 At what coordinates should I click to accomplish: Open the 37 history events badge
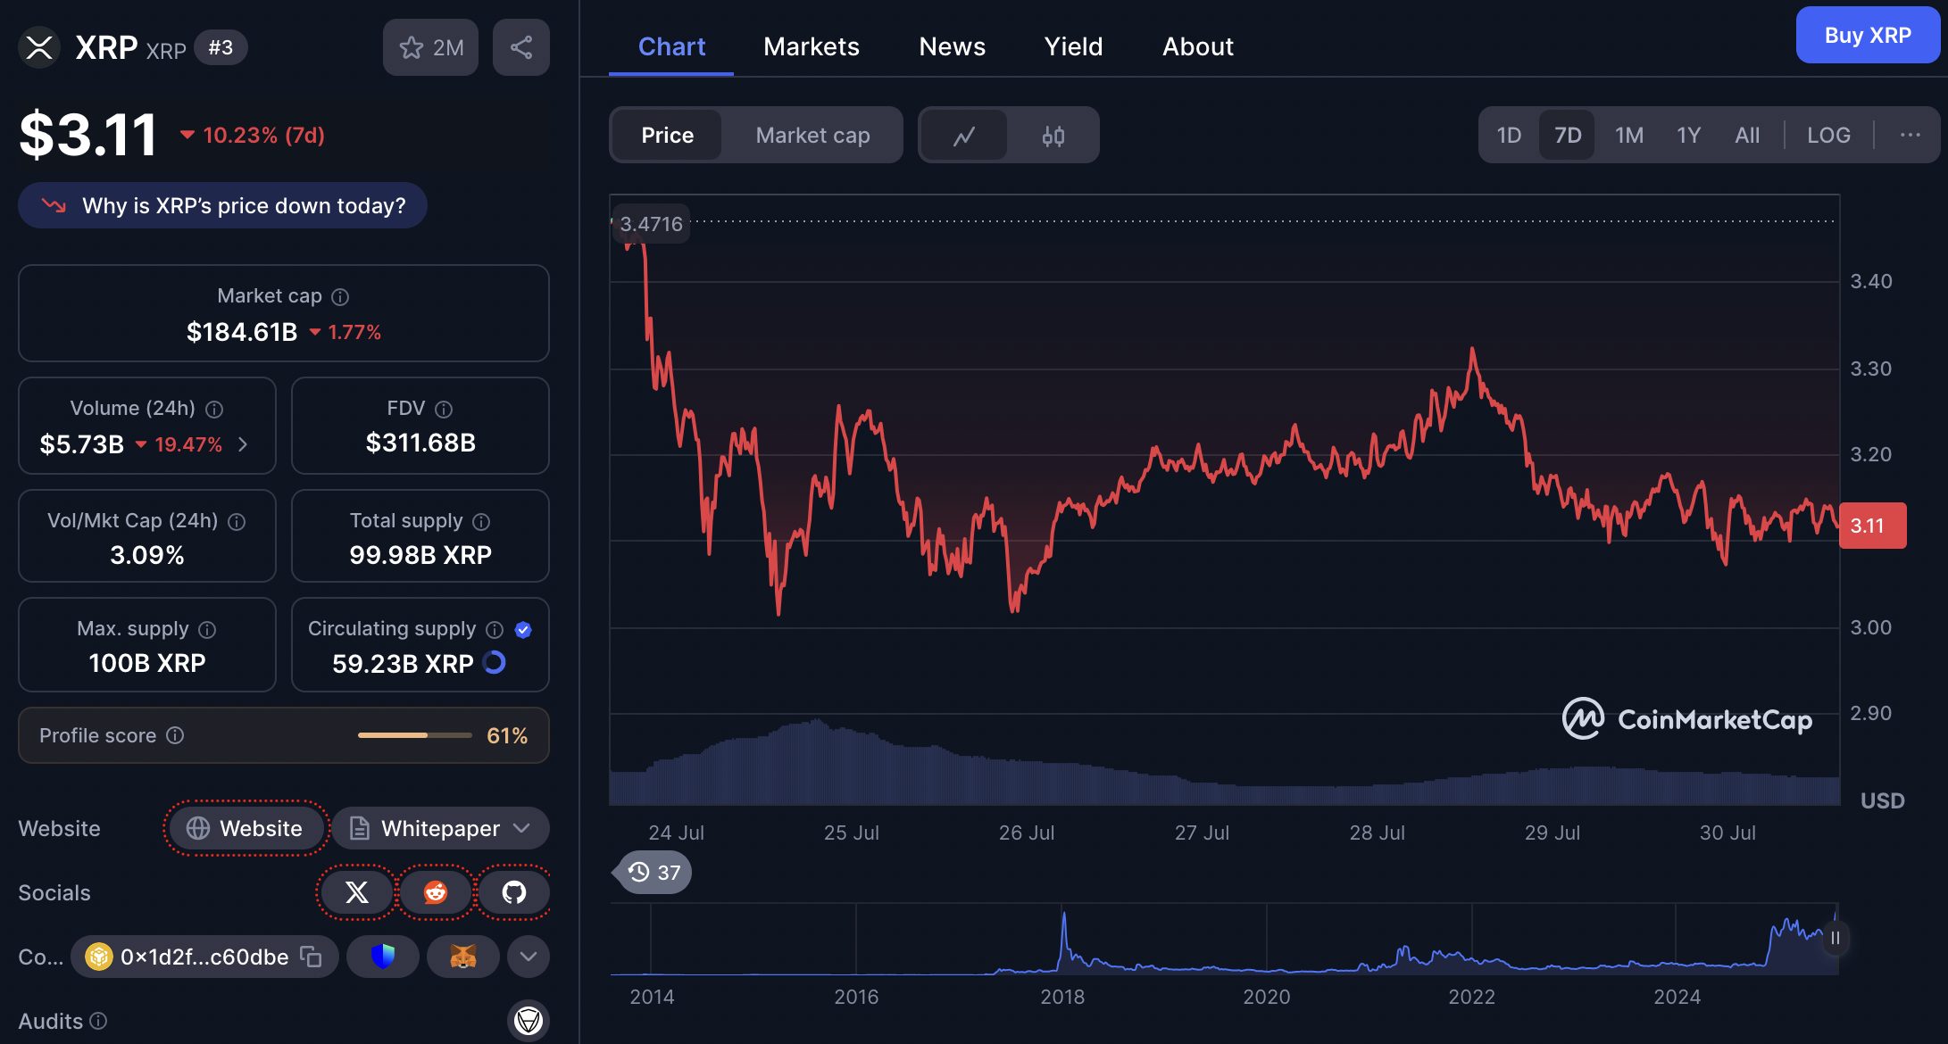tap(653, 872)
